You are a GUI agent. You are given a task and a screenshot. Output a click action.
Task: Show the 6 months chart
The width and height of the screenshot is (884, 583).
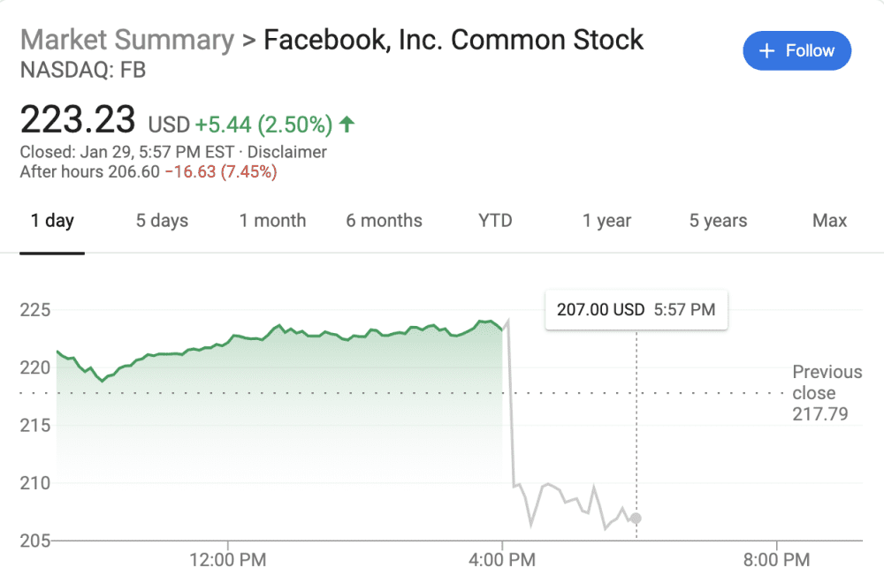coord(384,221)
